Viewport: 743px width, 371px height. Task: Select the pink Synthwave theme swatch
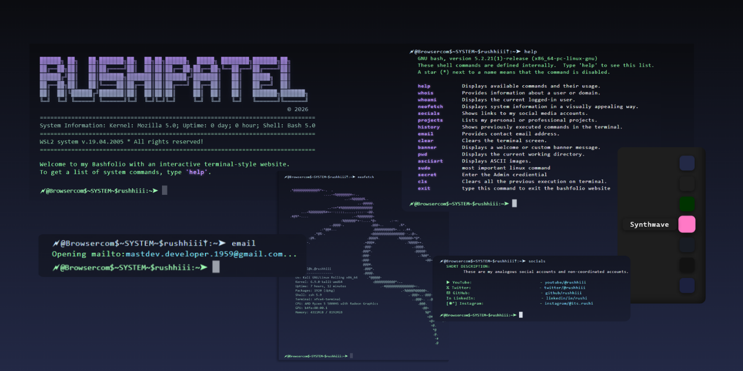pyautogui.click(x=687, y=224)
